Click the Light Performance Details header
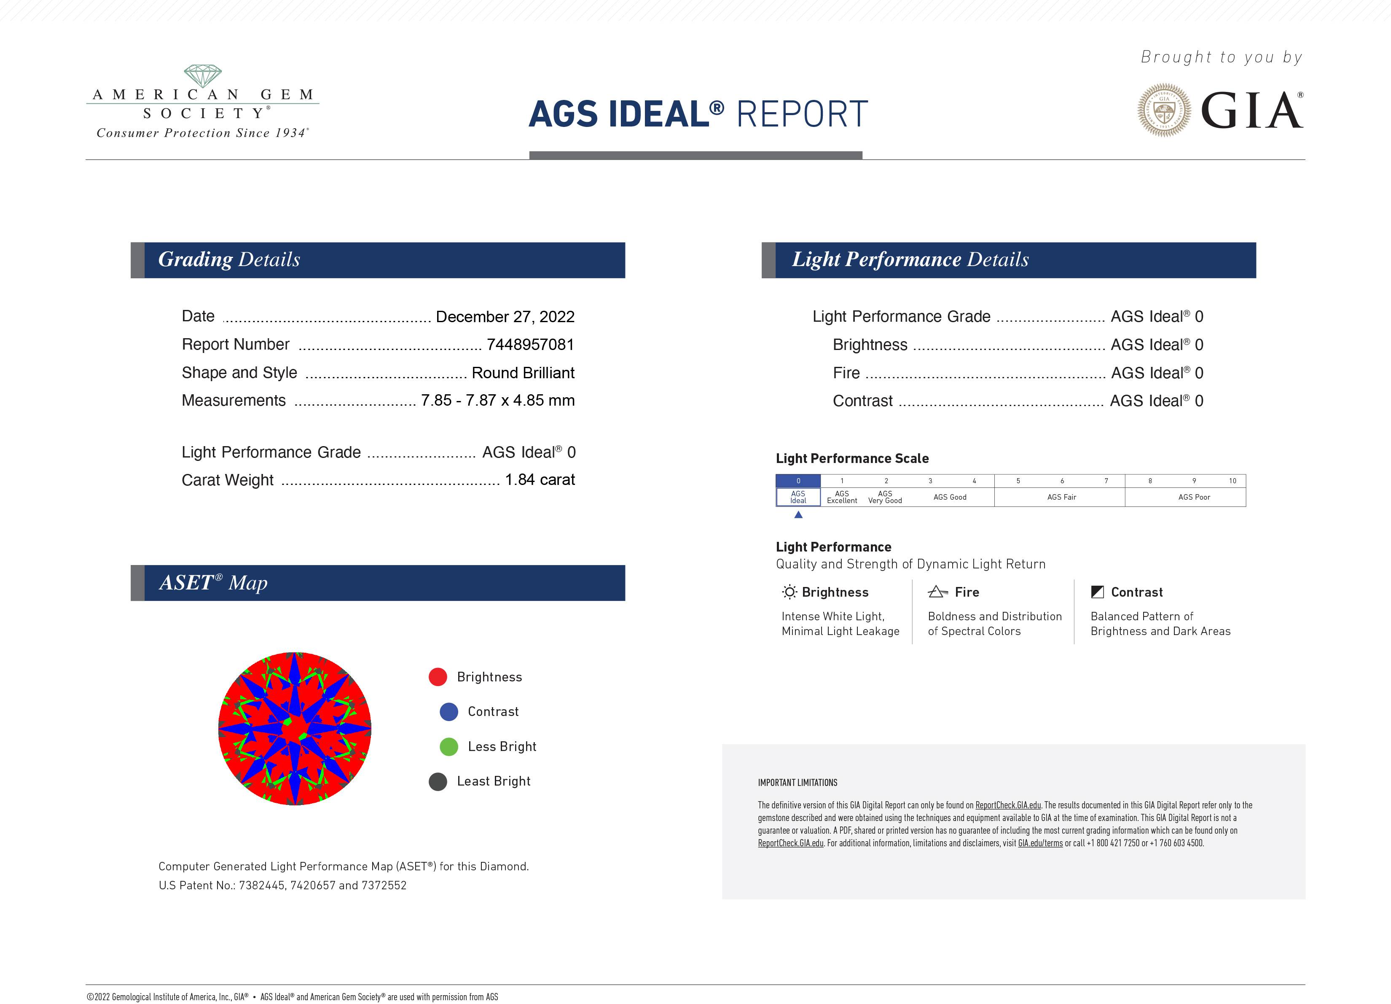 (1009, 260)
